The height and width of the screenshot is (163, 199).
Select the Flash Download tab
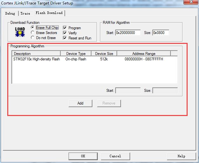[x=49, y=13]
